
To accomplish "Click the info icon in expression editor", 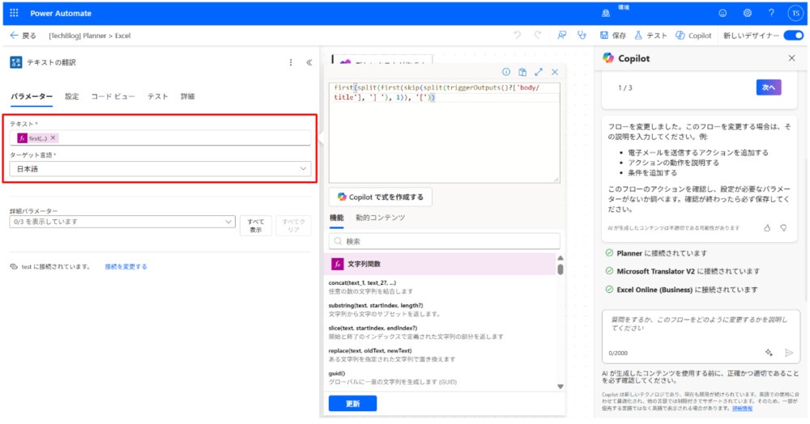I will pos(506,72).
